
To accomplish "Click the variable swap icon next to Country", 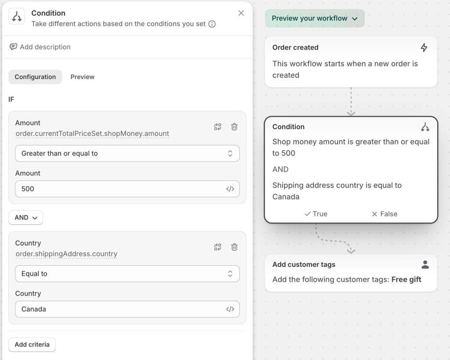I will (218, 247).
